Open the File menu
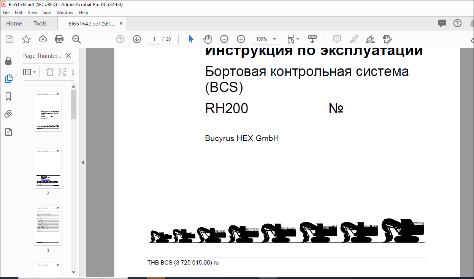Screen dimensions: 474x279 pos(6,13)
